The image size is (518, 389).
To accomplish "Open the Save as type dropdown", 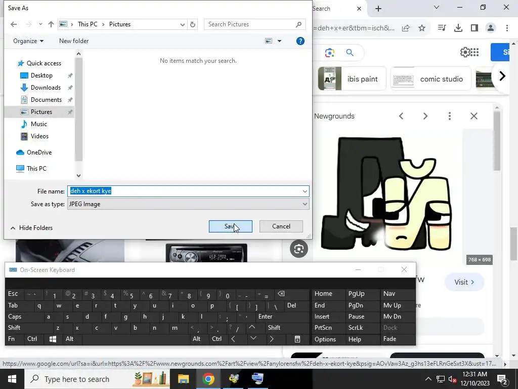I will 188,204.
